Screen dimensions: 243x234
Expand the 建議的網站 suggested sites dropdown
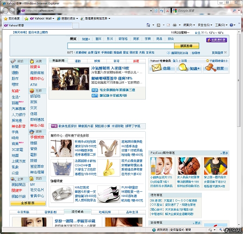click(x=77, y=19)
